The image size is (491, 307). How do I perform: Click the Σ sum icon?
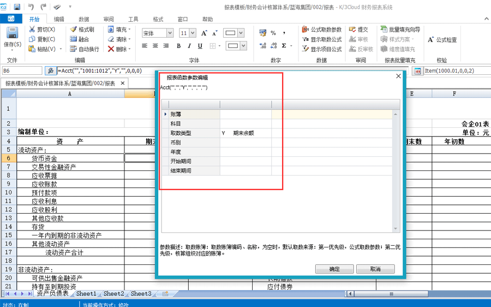point(284,46)
